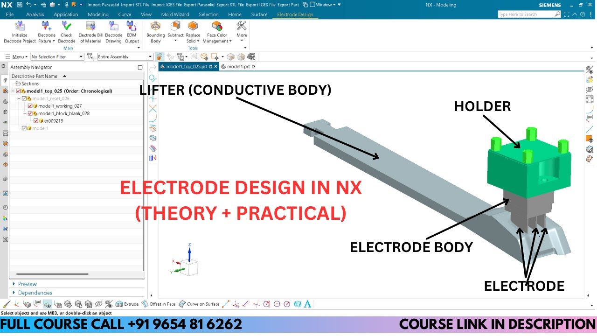The width and height of the screenshot is (597, 336).
Task: Collapse model1_block_blank_028 tree node
Action: pyautogui.click(x=25, y=113)
